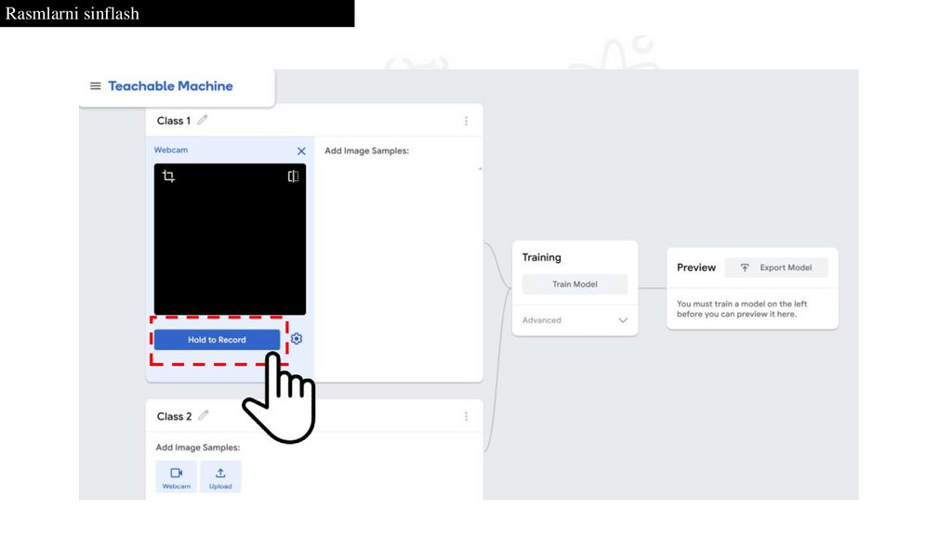Open the Class 1 three-dot options menu
The width and height of the screenshot is (952, 533).
[467, 122]
